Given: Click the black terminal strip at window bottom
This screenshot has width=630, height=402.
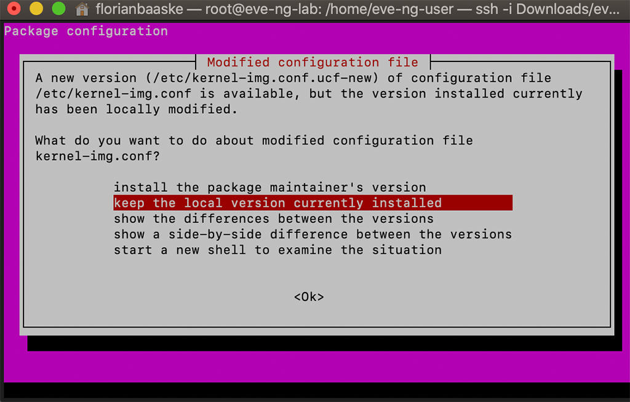Looking at the screenshot, I should coord(315,390).
